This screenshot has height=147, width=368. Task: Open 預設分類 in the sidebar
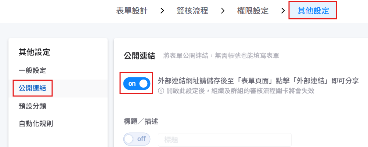[32, 106]
